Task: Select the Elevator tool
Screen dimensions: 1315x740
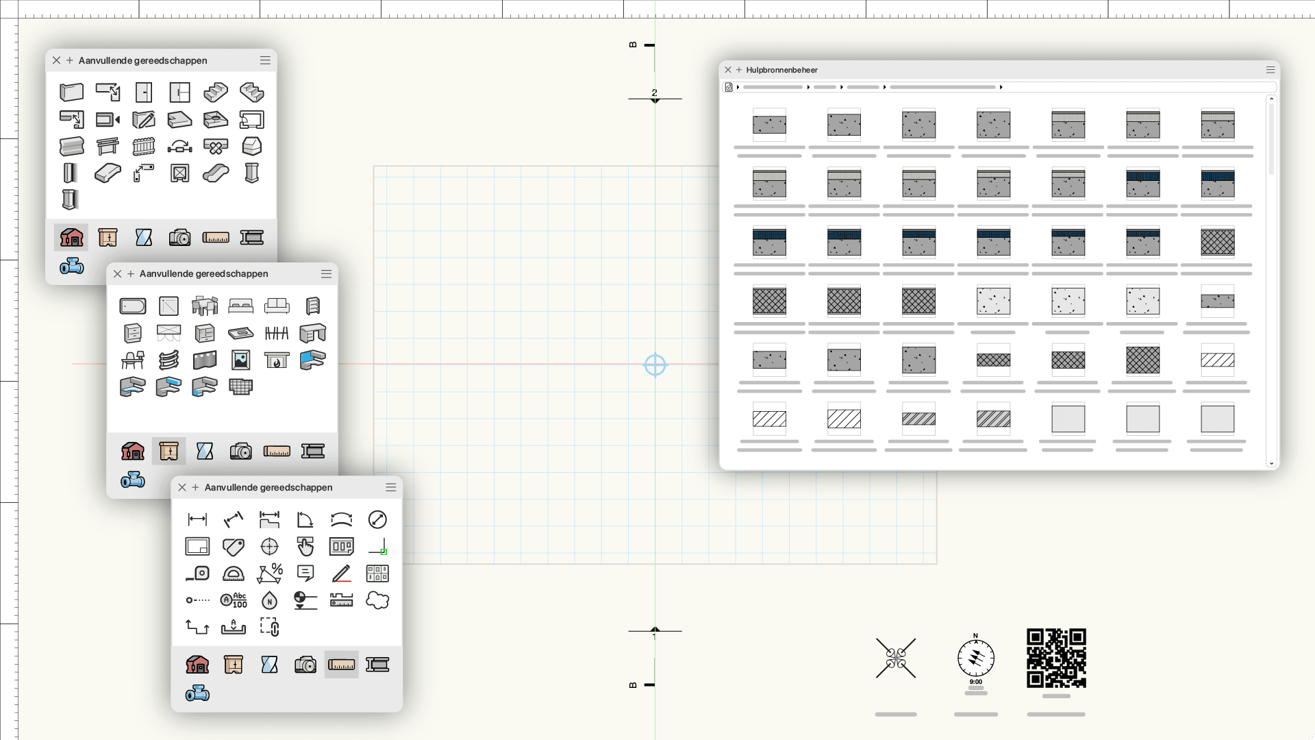Action: pyautogui.click(x=180, y=173)
